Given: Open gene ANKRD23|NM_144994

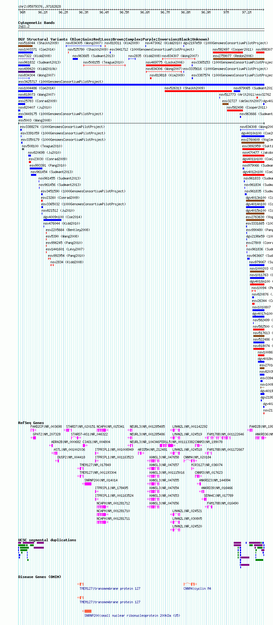Looking at the screenshot, I should click(215, 480).
